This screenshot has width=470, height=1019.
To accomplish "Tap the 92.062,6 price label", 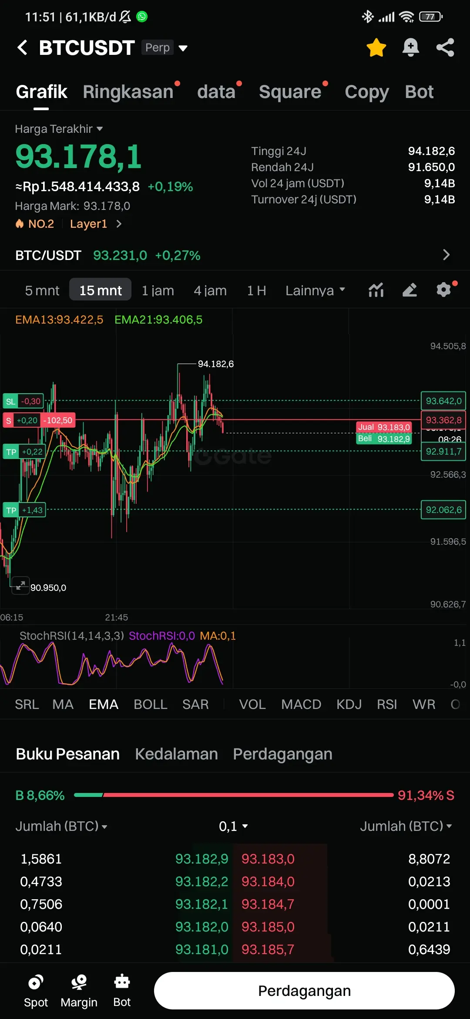I will pos(443,510).
